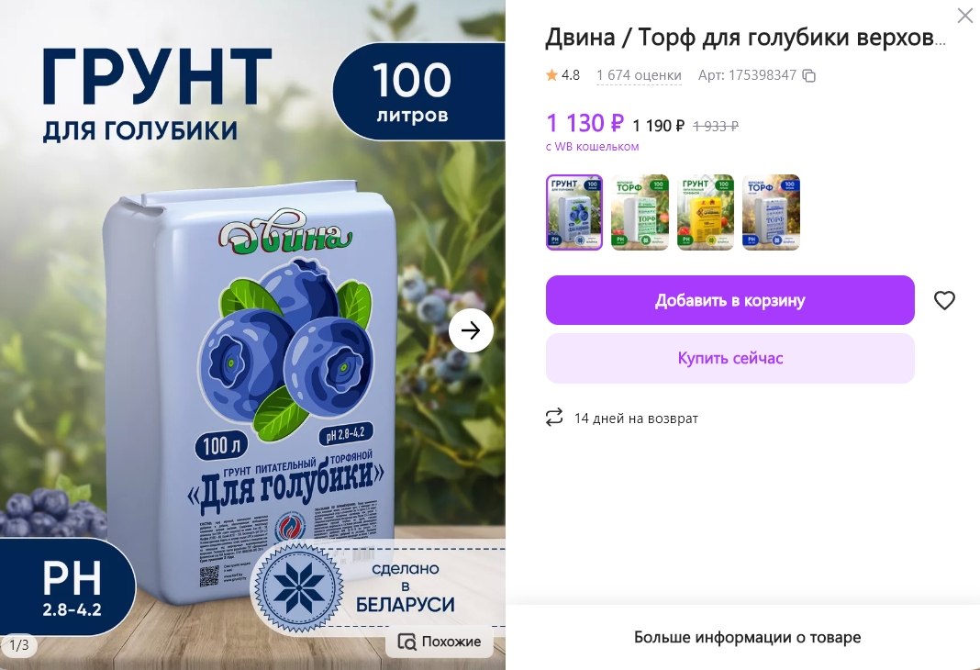Close the product quick view popup

pyautogui.click(x=965, y=16)
